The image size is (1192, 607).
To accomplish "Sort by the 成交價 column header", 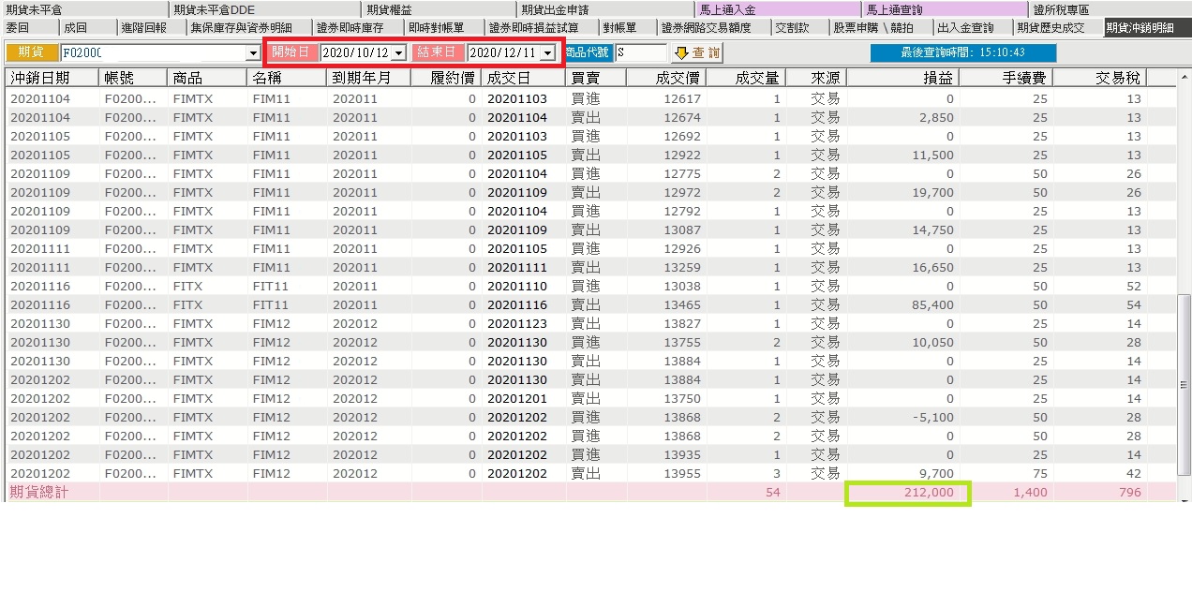I will [x=667, y=78].
